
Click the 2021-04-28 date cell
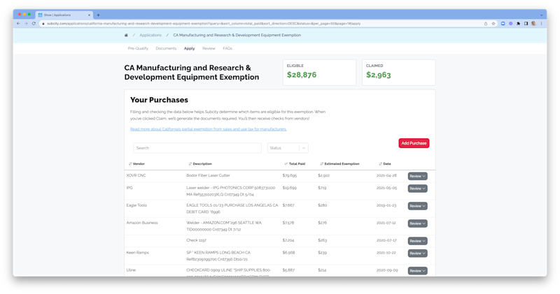click(386, 175)
